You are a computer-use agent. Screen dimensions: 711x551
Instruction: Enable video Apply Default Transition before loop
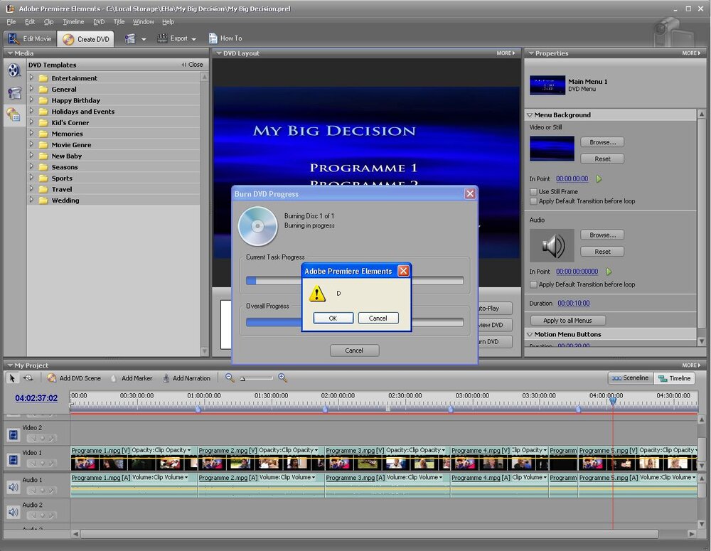pos(534,201)
